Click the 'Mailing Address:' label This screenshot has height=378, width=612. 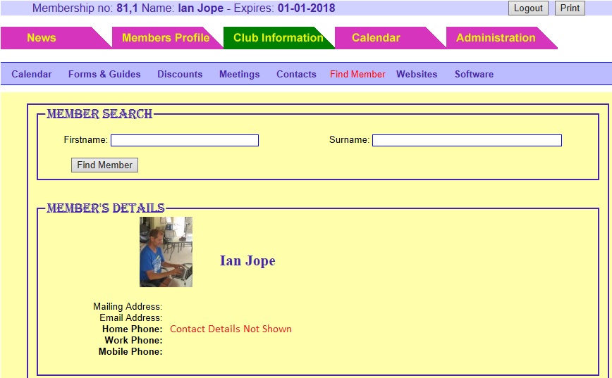128,306
